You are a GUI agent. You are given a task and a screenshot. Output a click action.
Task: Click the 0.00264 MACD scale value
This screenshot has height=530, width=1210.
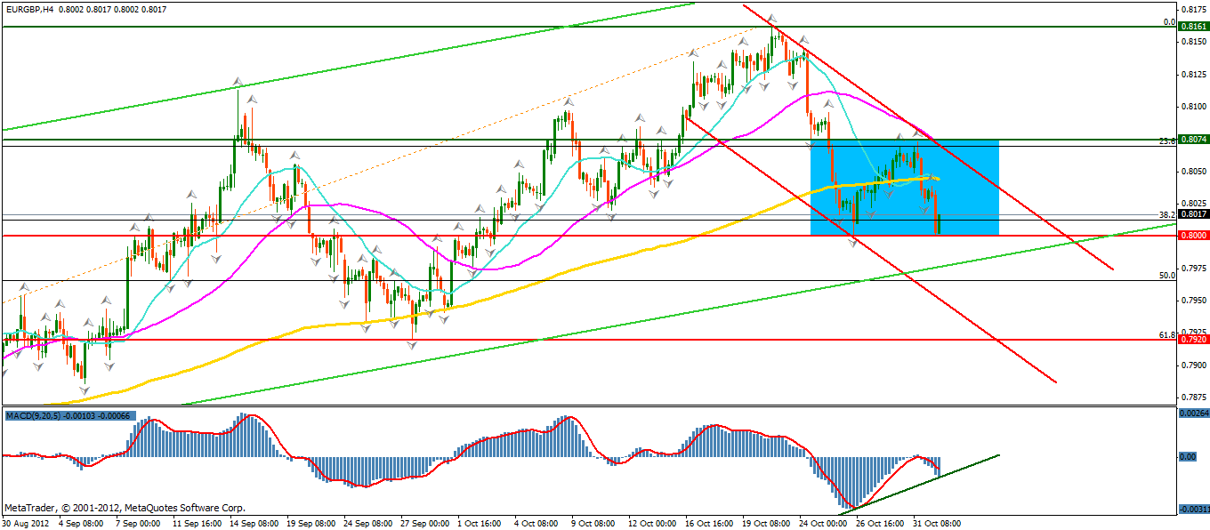(x=1192, y=413)
